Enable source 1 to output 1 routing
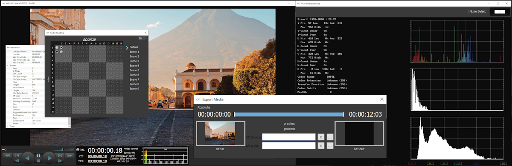This screenshot has height=166, width=512. [57, 47]
